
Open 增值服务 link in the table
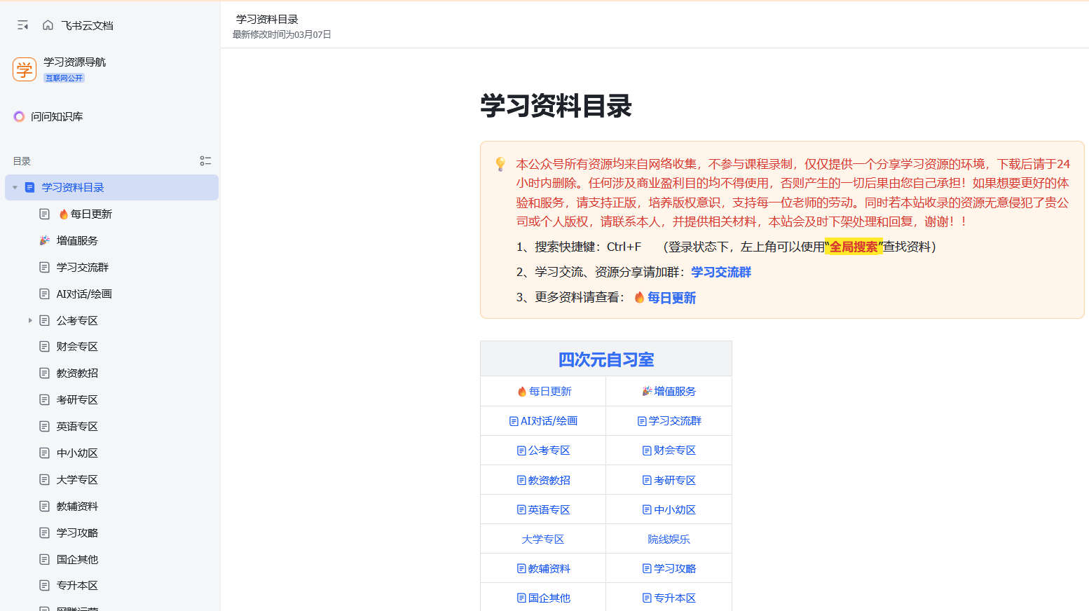point(675,392)
